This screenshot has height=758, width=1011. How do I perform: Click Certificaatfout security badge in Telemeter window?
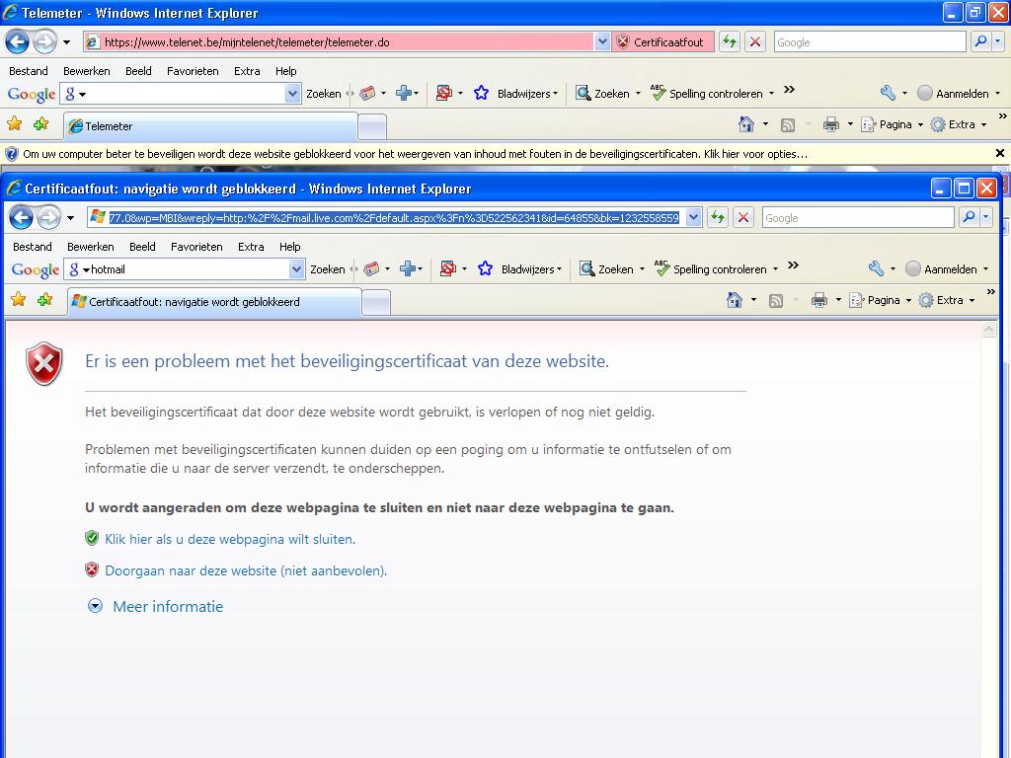click(662, 41)
